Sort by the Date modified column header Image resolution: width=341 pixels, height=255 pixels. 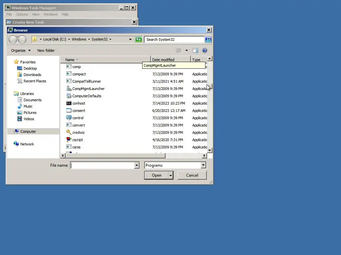(x=170, y=60)
